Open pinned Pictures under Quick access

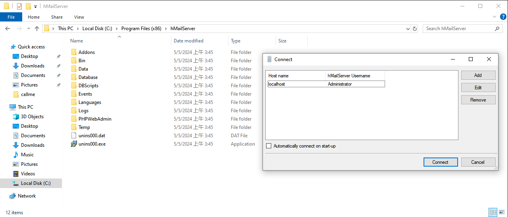pos(29,85)
